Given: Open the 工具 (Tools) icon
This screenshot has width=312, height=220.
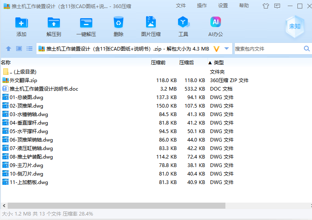Looking at the screenshot, I should tap(183, 22).
